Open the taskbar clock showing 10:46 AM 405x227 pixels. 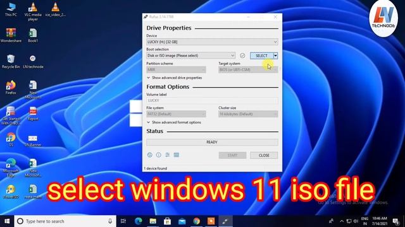380,221
